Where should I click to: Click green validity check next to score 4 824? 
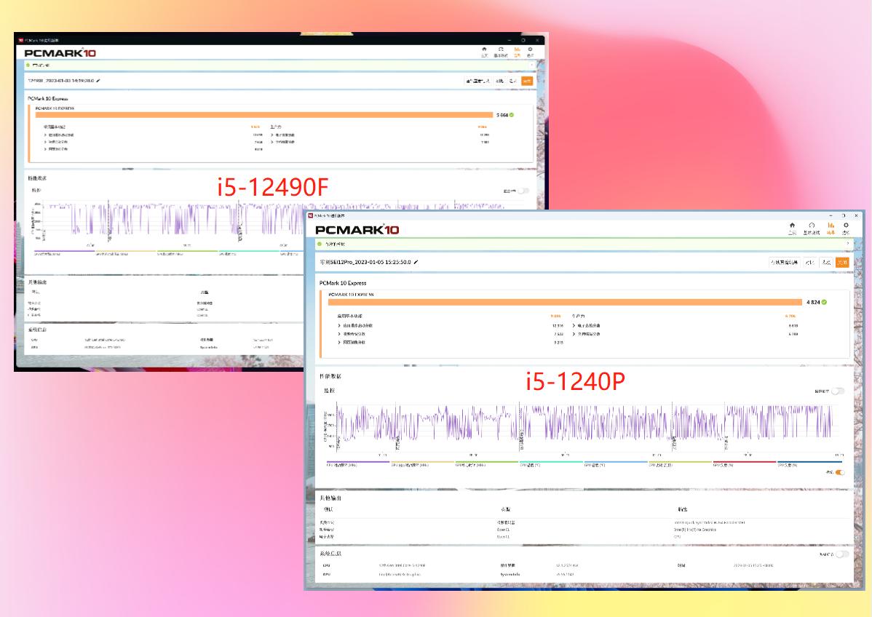click(x=824, y=303)
